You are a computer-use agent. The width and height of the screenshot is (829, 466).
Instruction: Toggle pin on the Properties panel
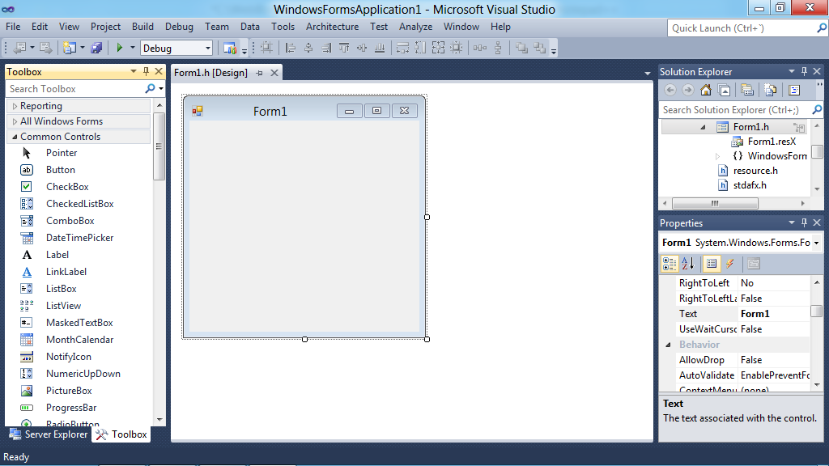(804, 222)
